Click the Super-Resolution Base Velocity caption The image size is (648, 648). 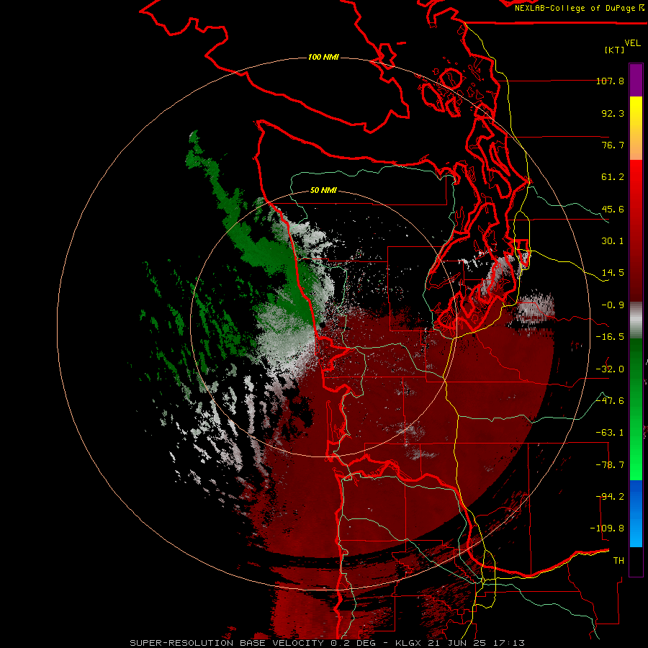pos(328,643)
